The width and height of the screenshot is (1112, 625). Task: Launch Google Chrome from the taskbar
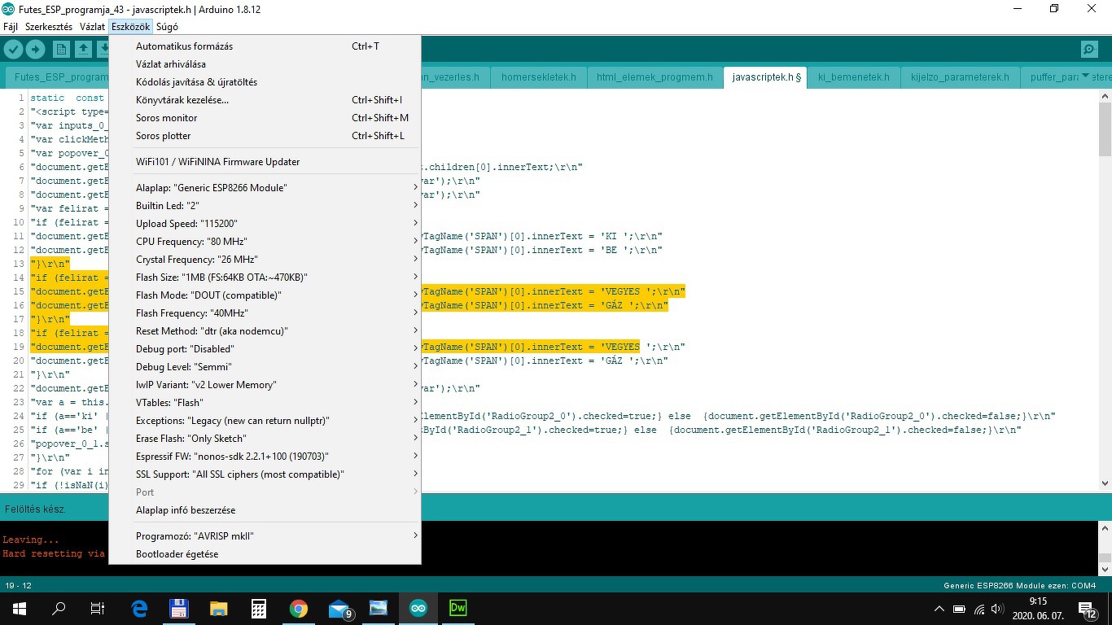click(x=299, y=608)
